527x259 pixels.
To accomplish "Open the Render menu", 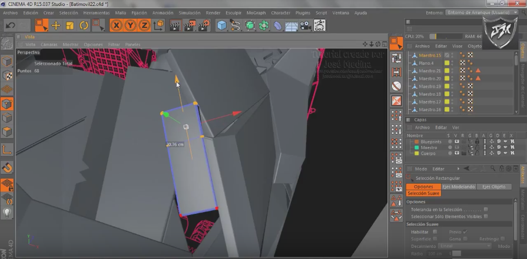I will 213,13.
